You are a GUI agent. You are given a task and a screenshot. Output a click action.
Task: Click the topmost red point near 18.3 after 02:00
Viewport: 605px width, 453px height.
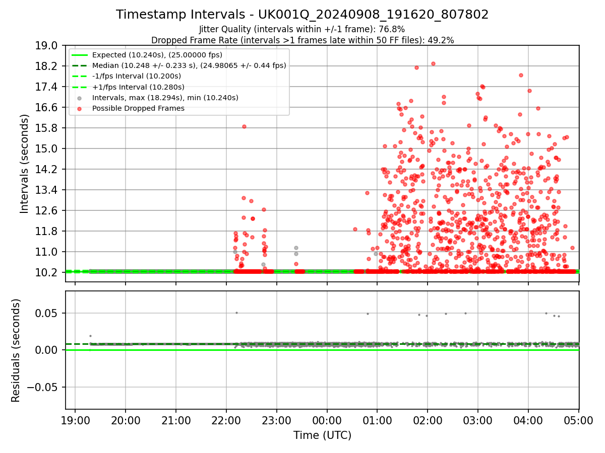[x=433, y=64]
